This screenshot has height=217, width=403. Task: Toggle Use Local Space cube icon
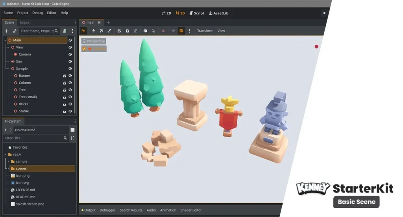tap(145, 31)
